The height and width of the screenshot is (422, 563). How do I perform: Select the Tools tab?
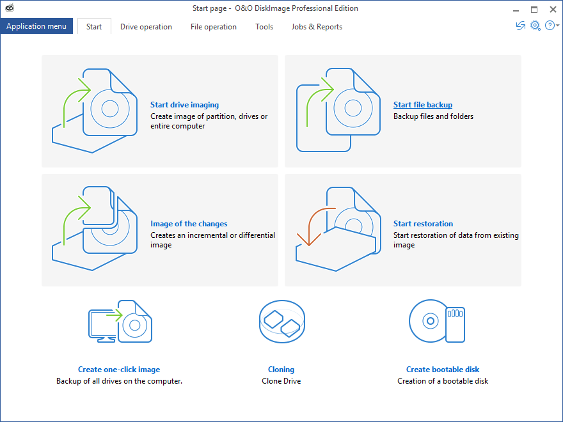264,27
